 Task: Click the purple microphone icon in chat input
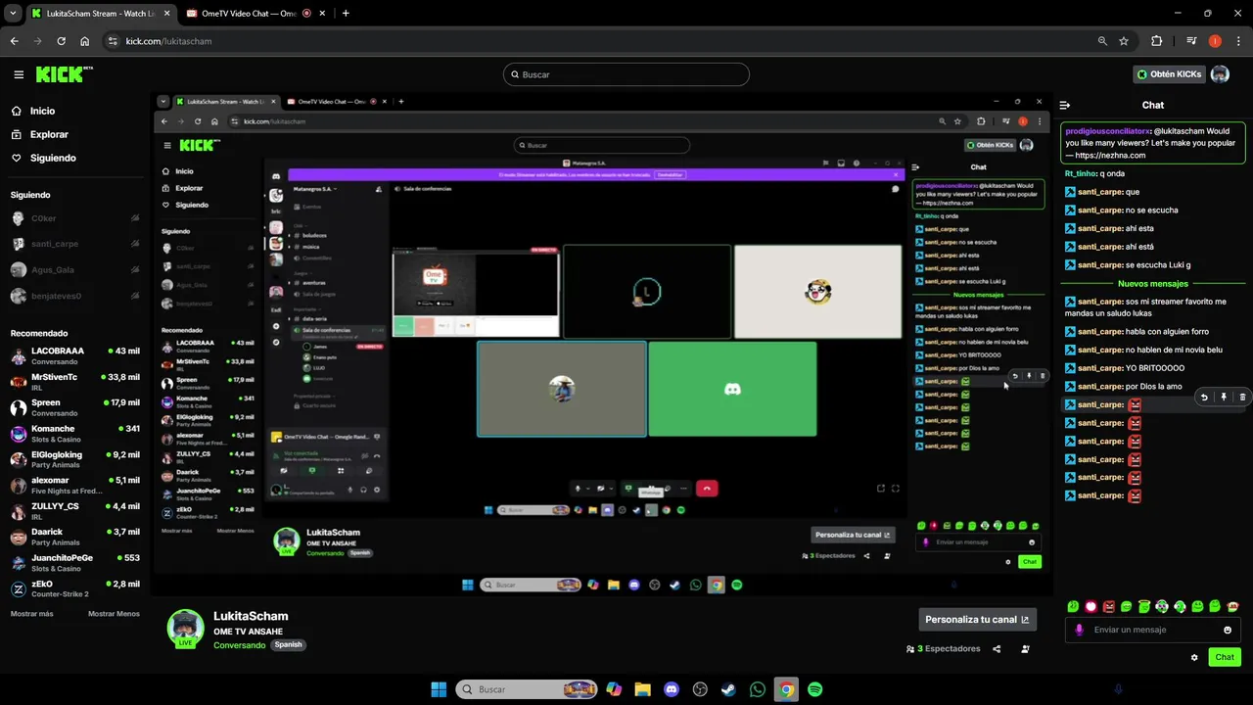1079,630
